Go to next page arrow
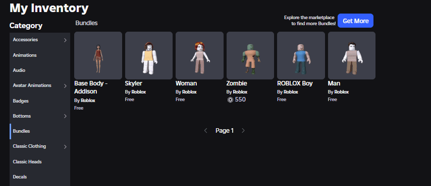The height and width of the screenshot is (186, 431). (243, 131)
